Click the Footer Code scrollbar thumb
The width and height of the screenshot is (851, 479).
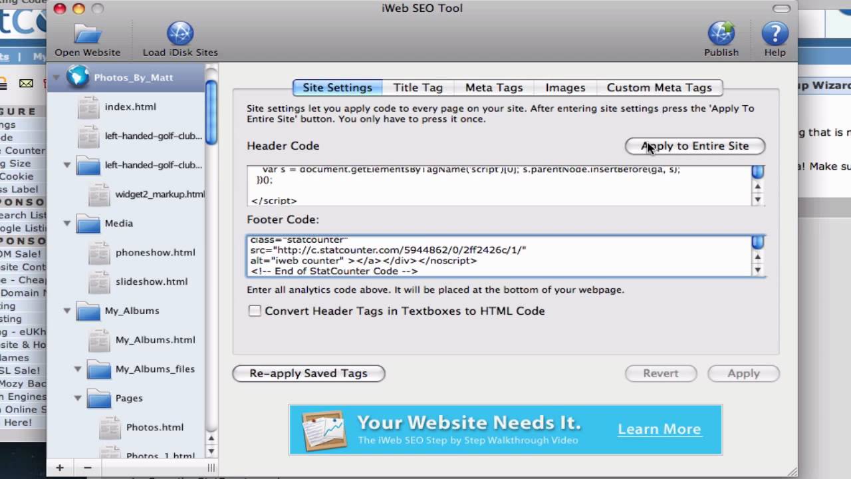click(x=757, y=242)
